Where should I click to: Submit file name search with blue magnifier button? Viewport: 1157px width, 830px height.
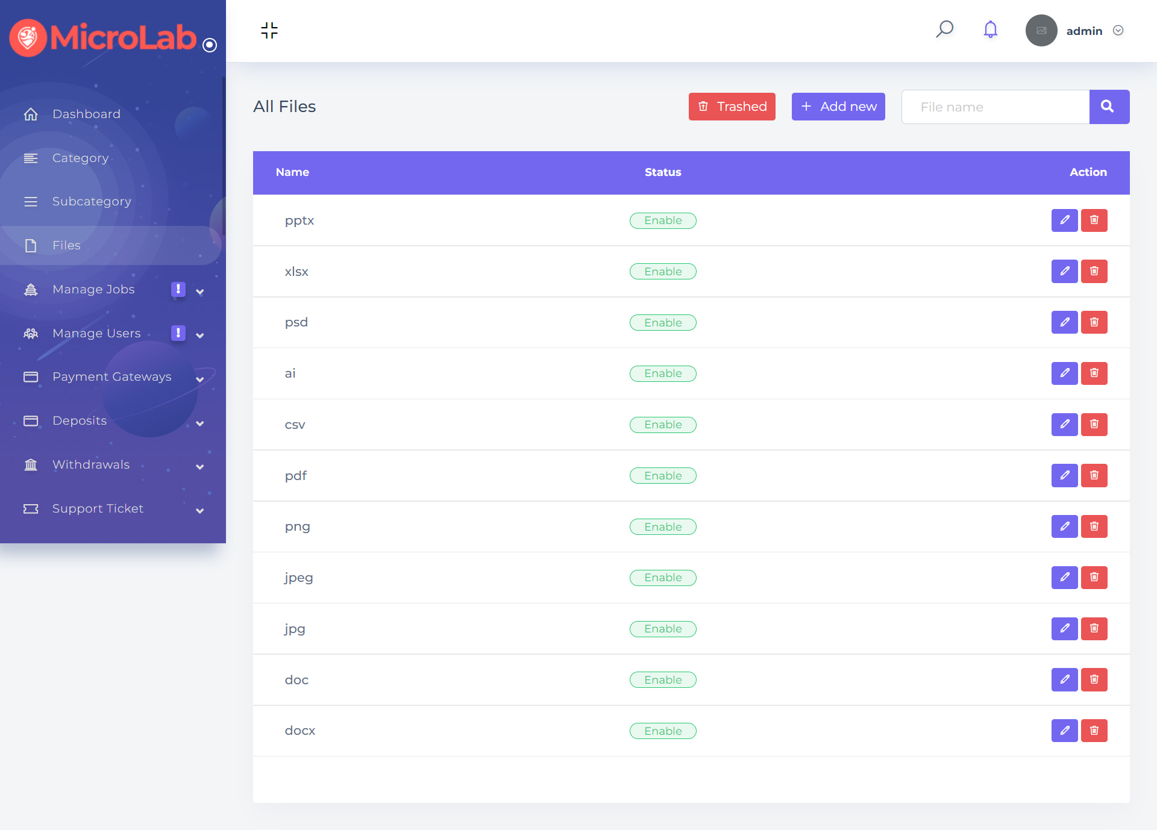pos(1109,107)
